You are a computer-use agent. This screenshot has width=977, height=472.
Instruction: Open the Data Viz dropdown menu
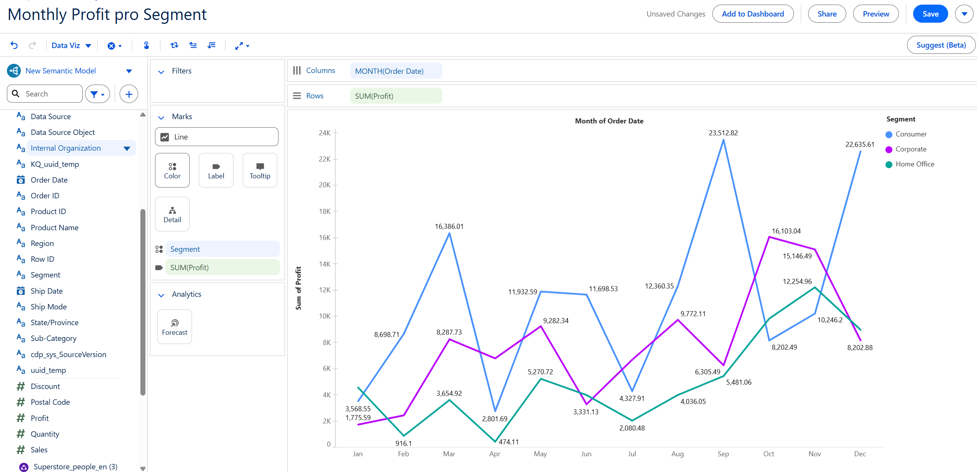click(x=71, y=45)
